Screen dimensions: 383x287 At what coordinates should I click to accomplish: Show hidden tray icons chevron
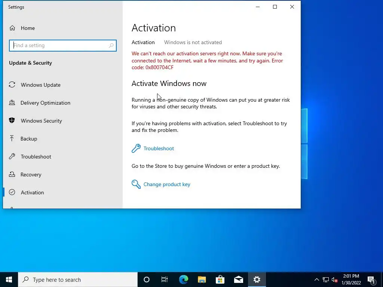tap(316, 280)
